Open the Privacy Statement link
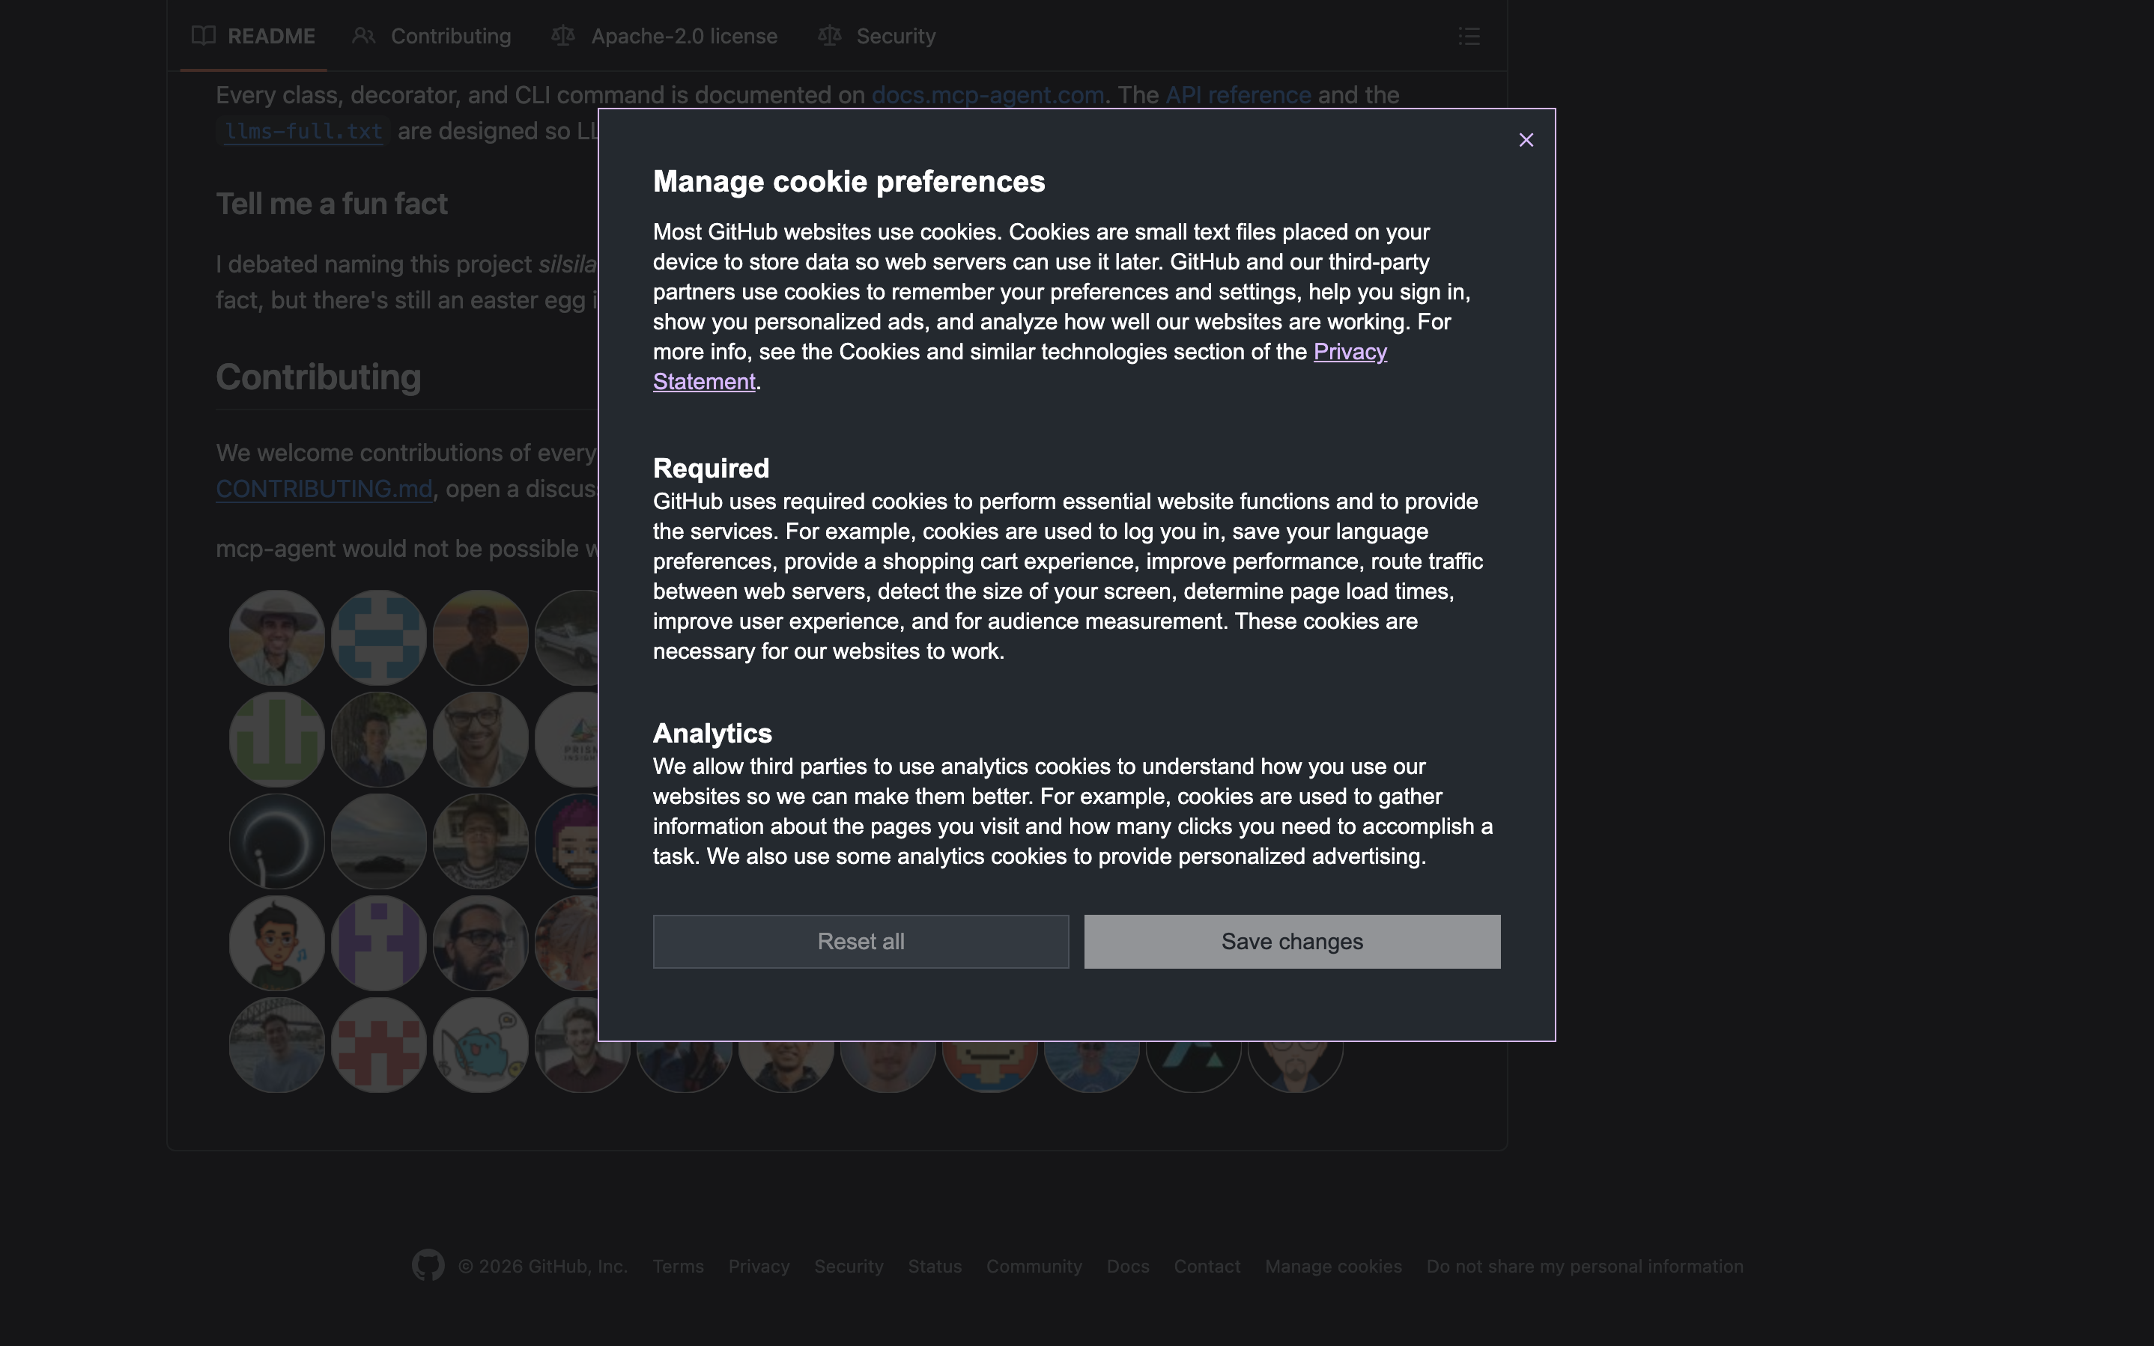This screenshot has height=1346, width=2154. pos(1349,352)
